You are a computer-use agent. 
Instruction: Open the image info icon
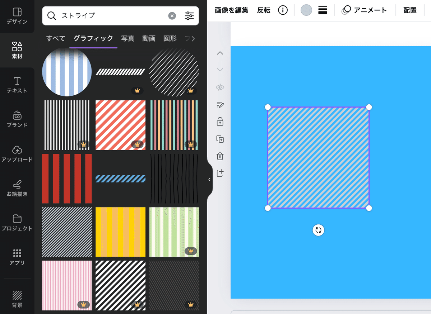[283, 10]
